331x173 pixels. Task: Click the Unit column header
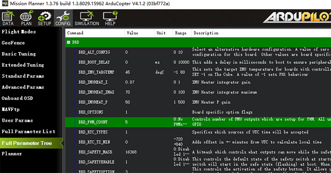click(x=163, y=33)
